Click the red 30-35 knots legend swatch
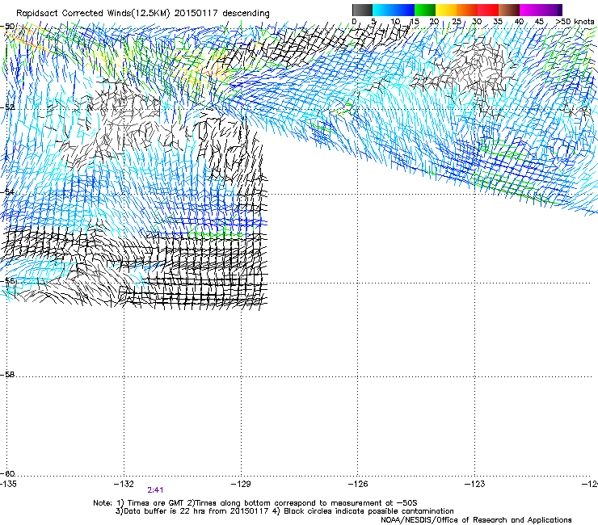 pyautogui.click(x=488, y=10)
